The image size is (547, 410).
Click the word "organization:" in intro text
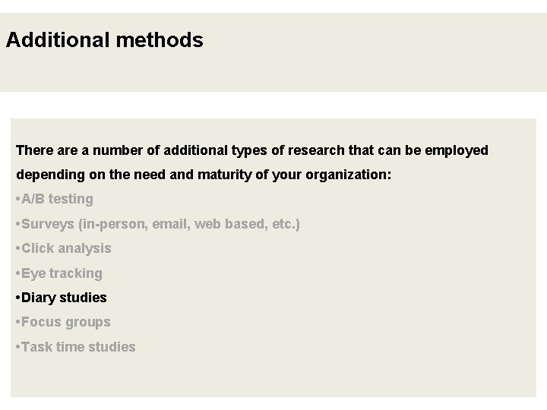pyautogui.click(x=349, y=175)
